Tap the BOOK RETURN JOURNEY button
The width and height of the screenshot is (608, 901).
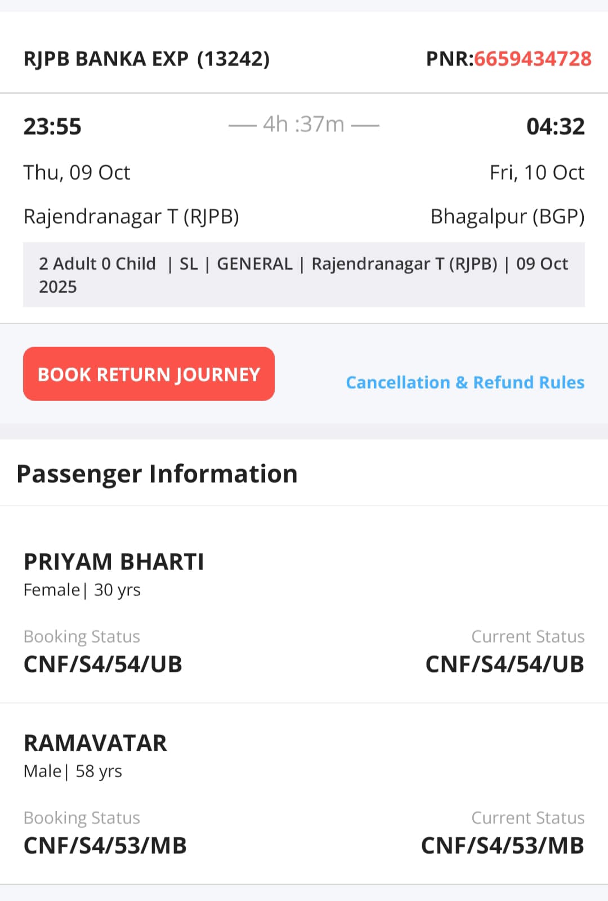(x=149, y=374)
